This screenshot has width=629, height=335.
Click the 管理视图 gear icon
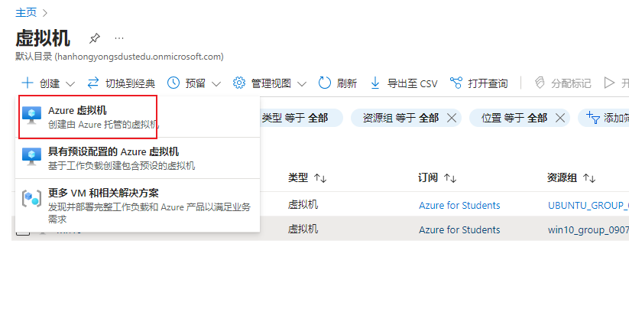click(239, 83)
